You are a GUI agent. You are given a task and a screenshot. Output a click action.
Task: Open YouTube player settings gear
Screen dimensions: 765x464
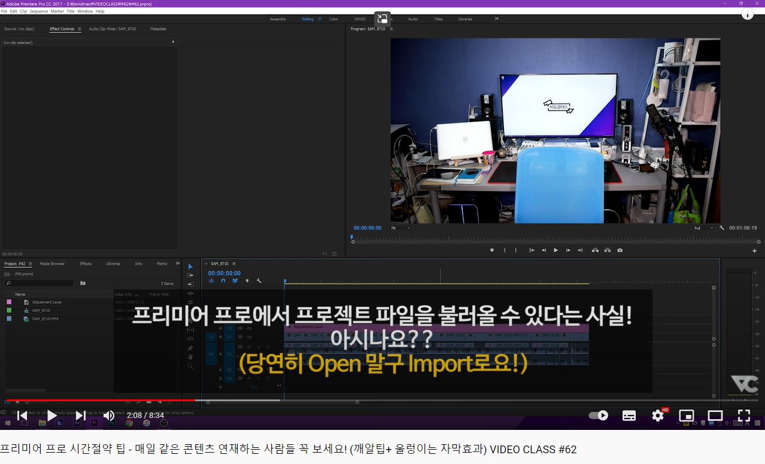[x=658, y=416]
